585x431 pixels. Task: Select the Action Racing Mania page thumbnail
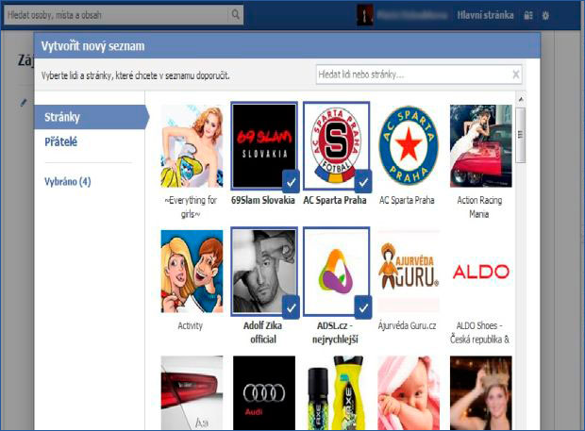click(x=481, y=146)
